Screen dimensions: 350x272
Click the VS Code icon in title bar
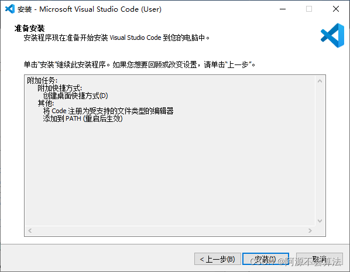coord(10,9)
